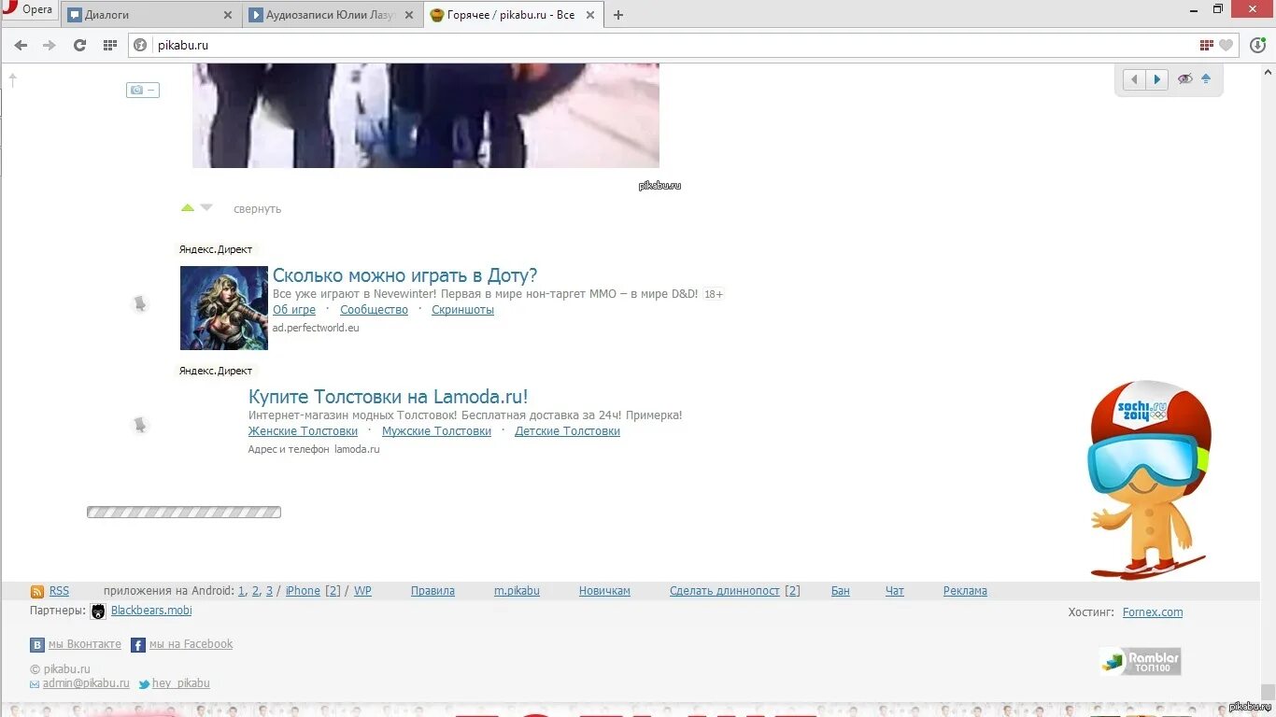Switch to the Аудиозаписи Юлии tab
1276x717 pixels.
tap(332, 15)
